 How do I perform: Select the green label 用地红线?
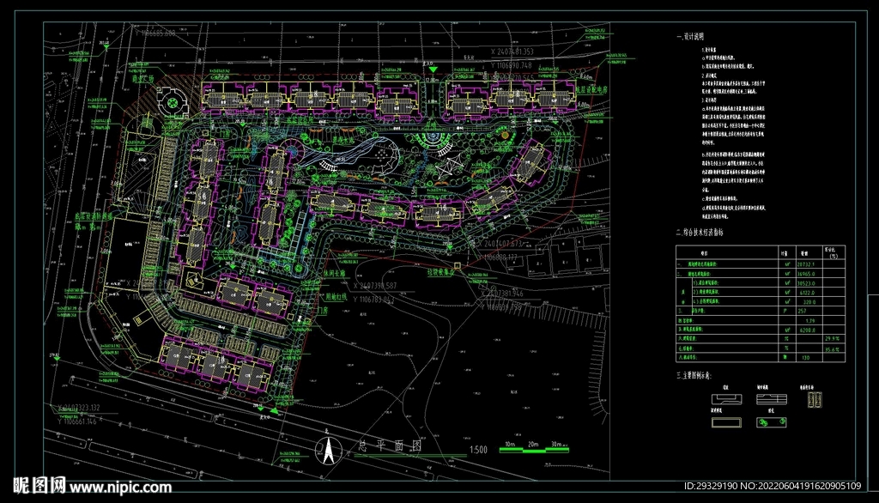[x=336, y=297]
